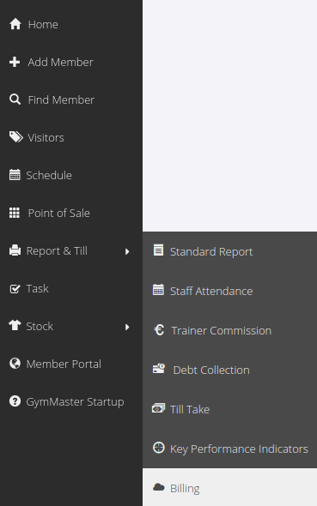Expand the Stock submenu arrow
This screenshot has width=317, height=506.
pyautogui.click(x=127, y=327)
